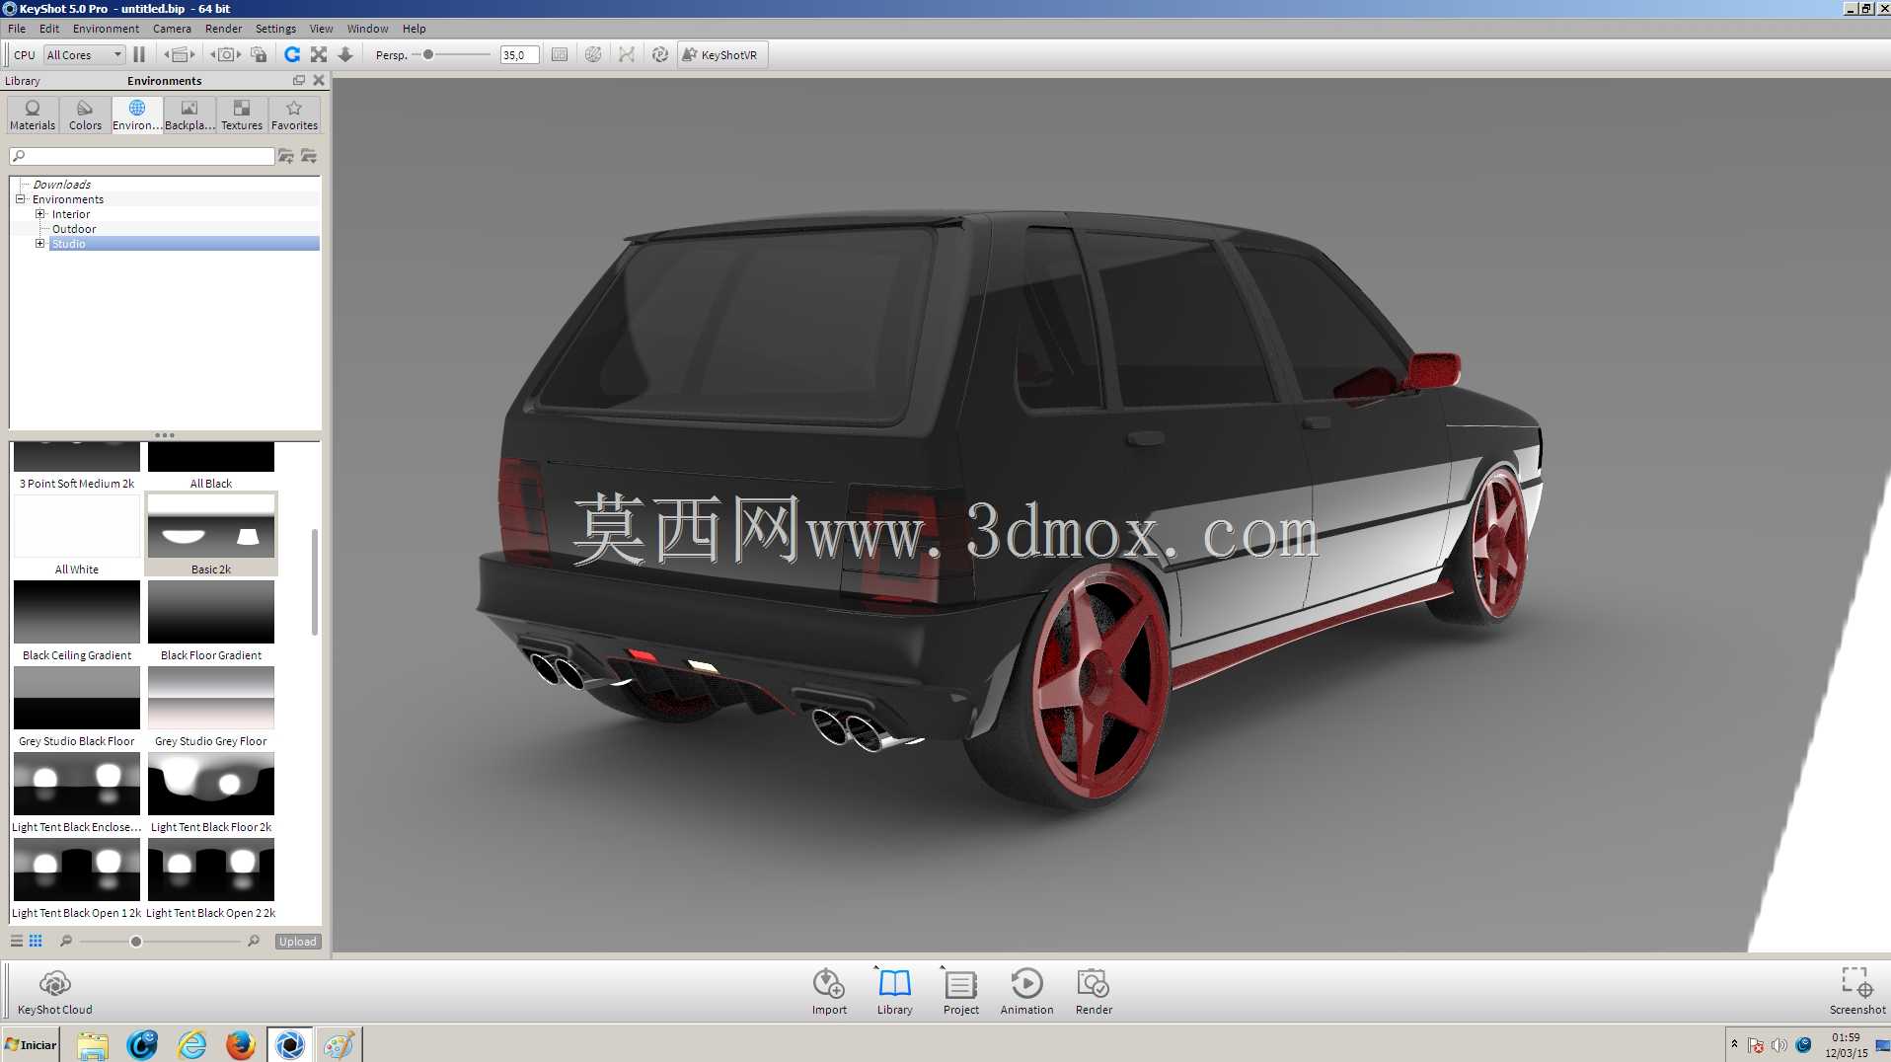The height and width of the screenshot is (1062, 1891).
Task: Click the Import button in bottom toolbar
Action: coord(829,991)
